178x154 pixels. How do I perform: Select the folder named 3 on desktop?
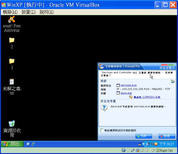tap(12, 64)
